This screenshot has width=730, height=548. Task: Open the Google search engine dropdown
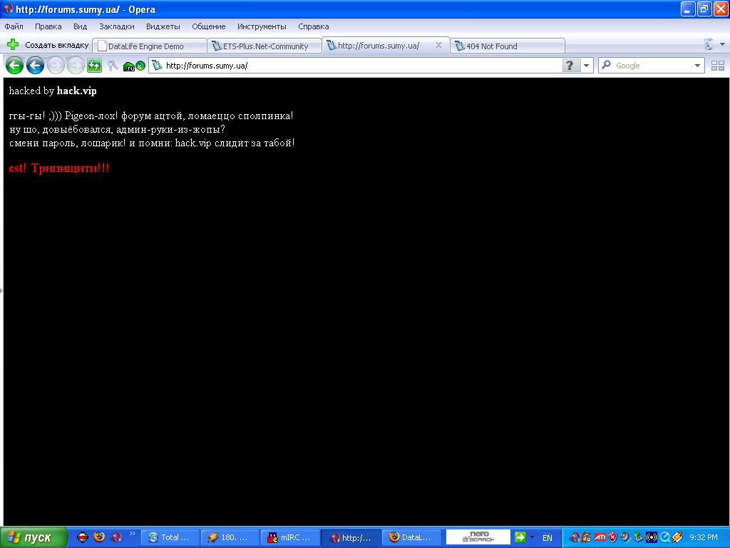[x=698, y=66]
